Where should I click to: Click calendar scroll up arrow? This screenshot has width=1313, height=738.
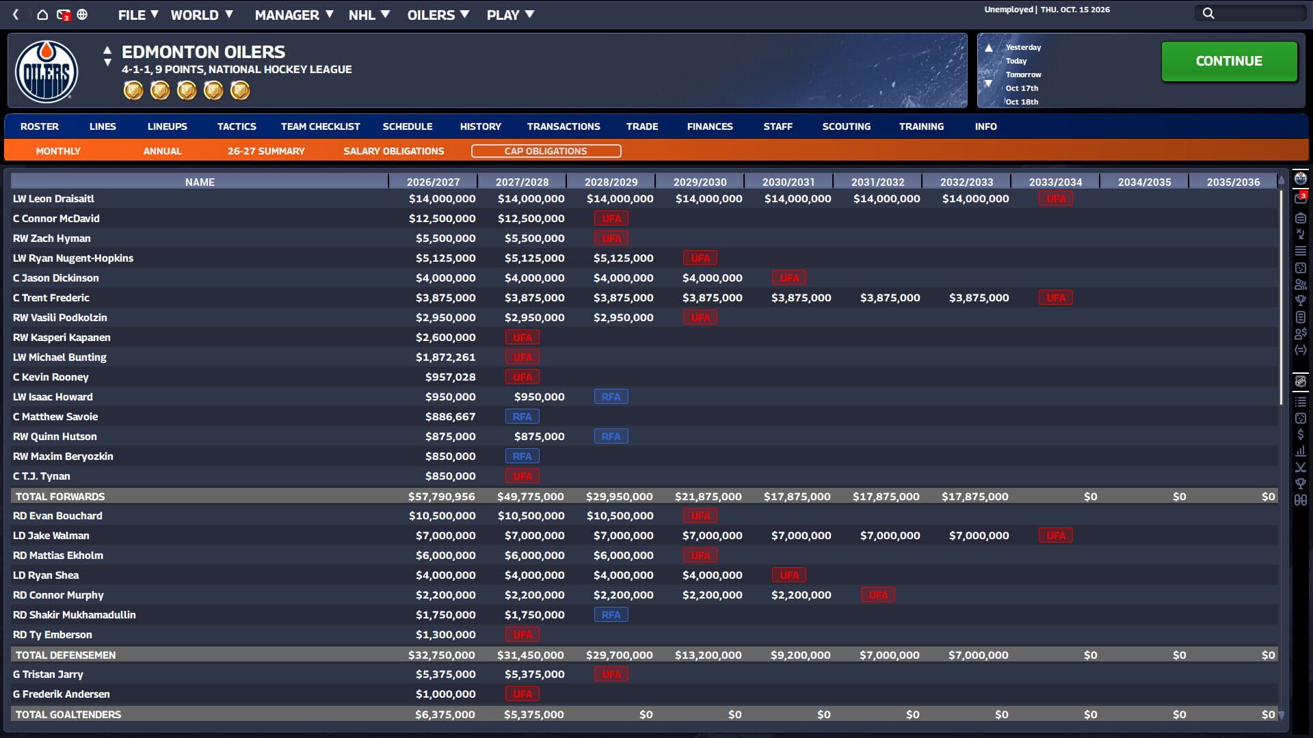(x=989, y=48)
